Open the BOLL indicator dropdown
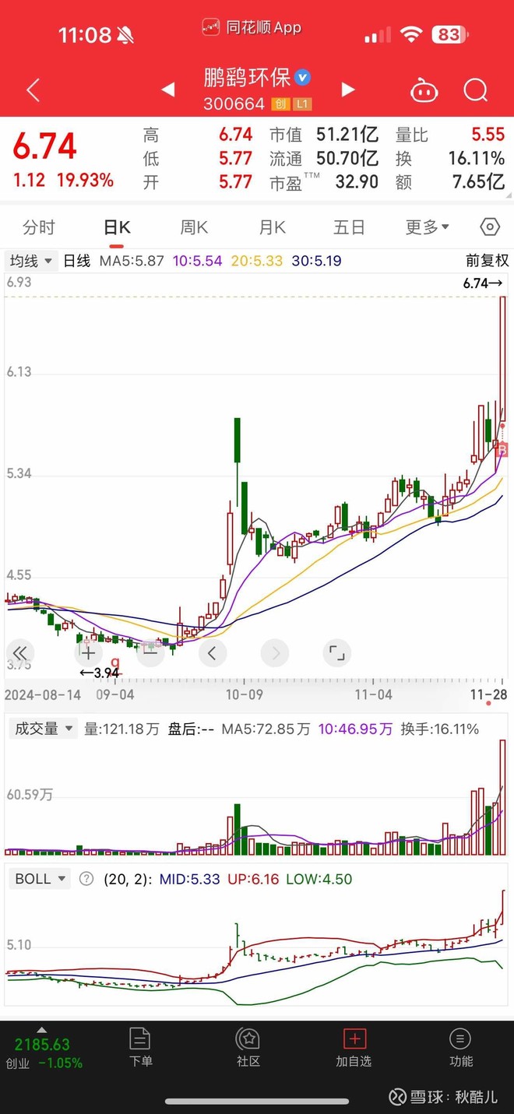The image size is (514, 1114). 40,879
